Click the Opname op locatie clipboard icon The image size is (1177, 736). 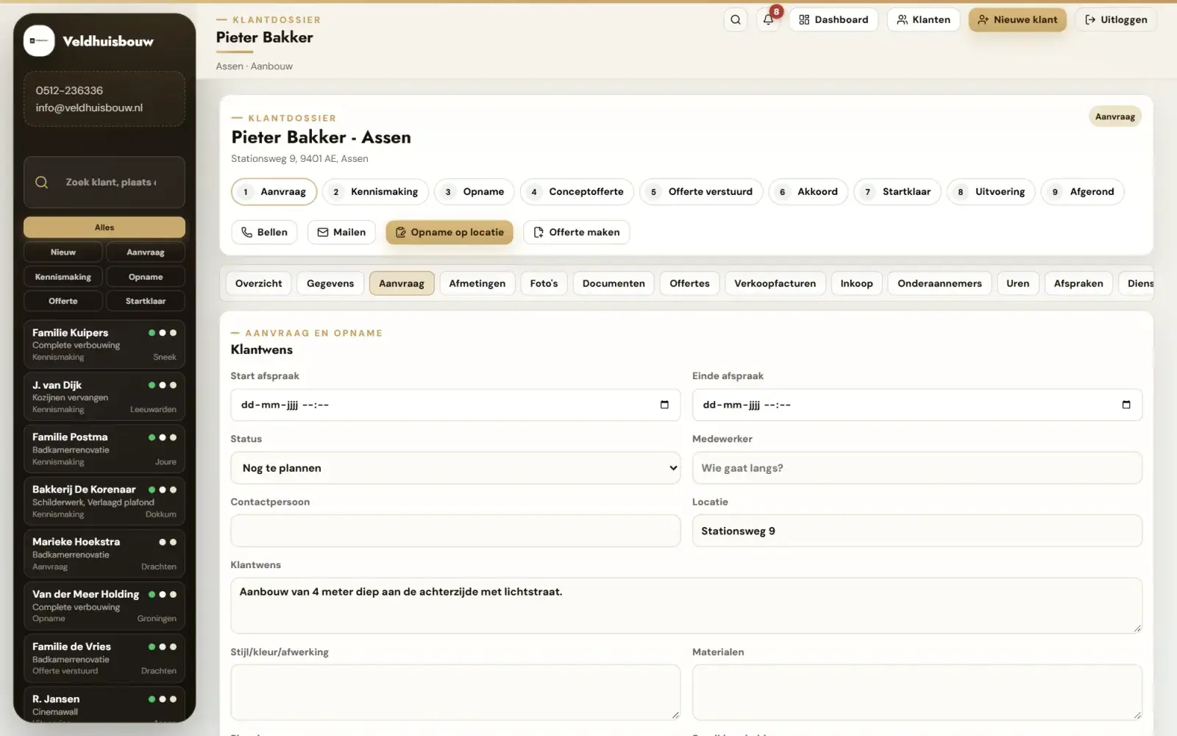pyautogui.click(x=401, y=233)
